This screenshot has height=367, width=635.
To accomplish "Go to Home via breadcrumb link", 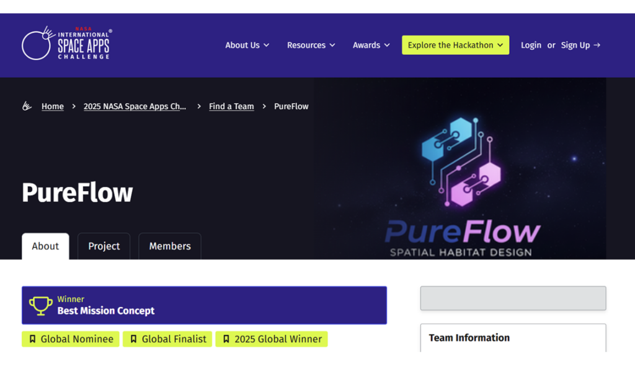I will pos(53,106).
